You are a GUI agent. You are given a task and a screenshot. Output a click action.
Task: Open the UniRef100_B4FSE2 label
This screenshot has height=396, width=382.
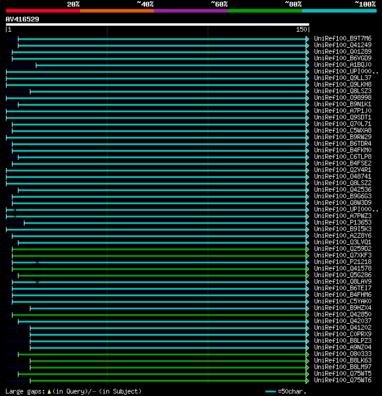(343, 163)
